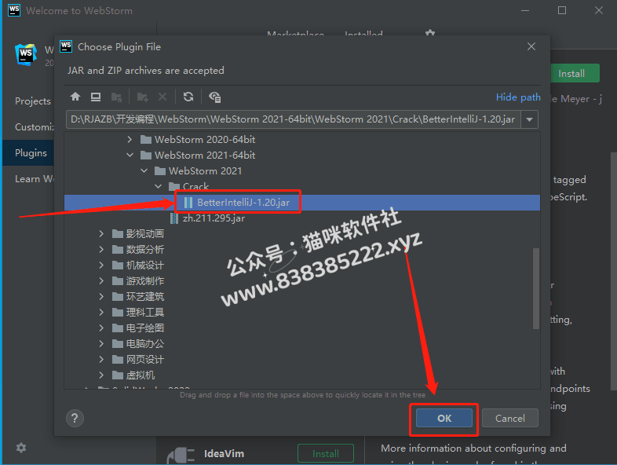617x465 pixels.
Task: Refresh the file tree
Action: (188, 97)
